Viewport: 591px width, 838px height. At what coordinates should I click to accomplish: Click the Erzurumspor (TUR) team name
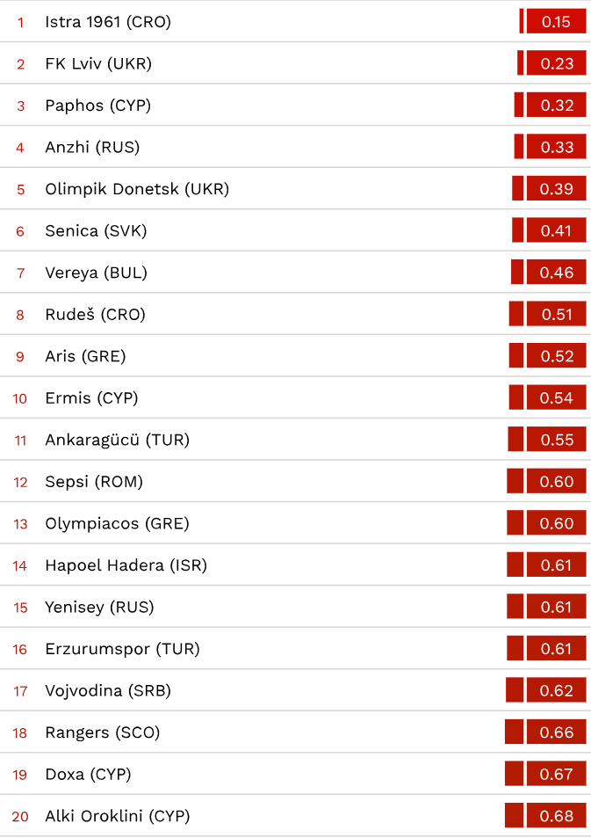pyautogui.click(x=122, y=649)
